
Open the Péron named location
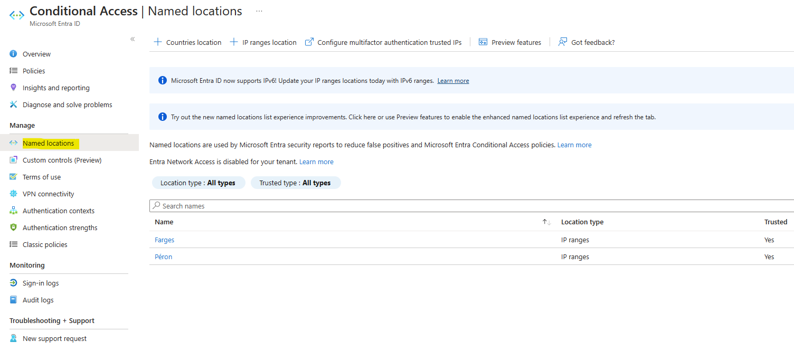pyautogui.click(x=163, y=257)
